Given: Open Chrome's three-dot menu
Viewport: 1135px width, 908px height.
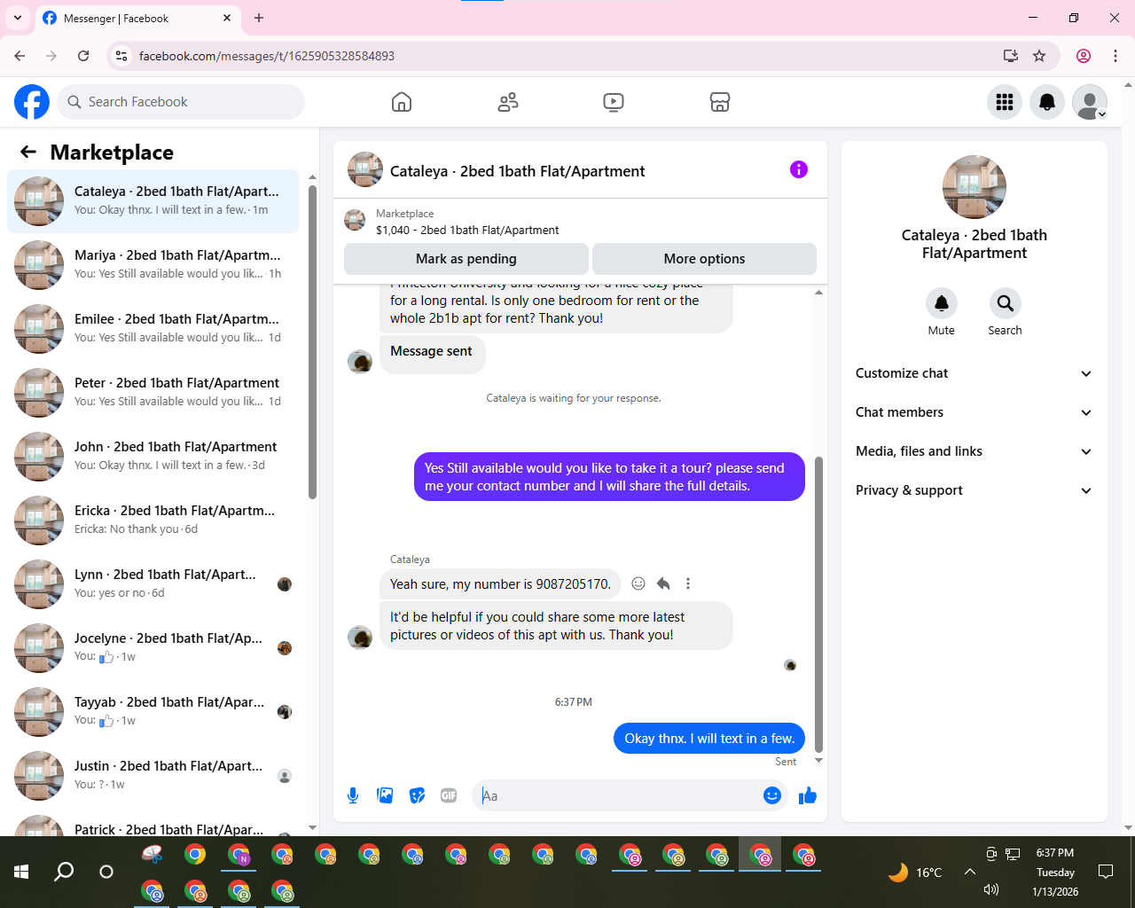Looking at the screenshot, I should [x=1115, y=56].
